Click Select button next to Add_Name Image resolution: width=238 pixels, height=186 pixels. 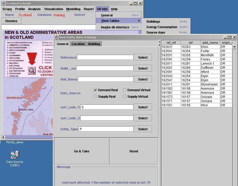(x=143, y=79)
